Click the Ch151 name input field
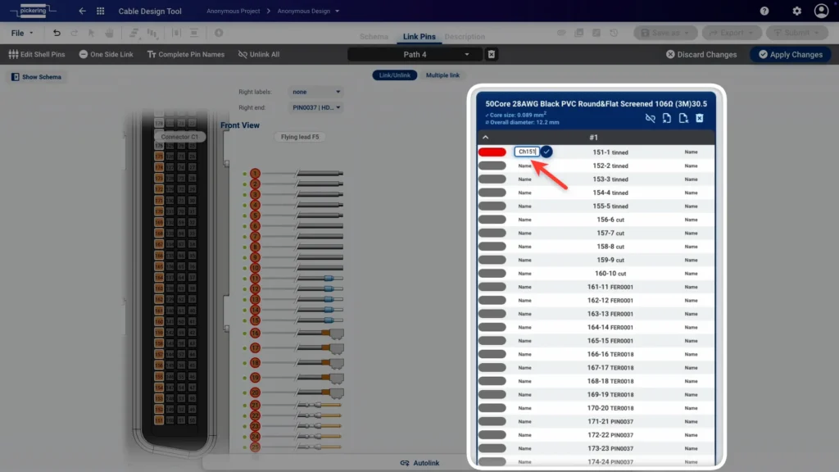This screenshot has height=472, width=839. coord(527,152)
